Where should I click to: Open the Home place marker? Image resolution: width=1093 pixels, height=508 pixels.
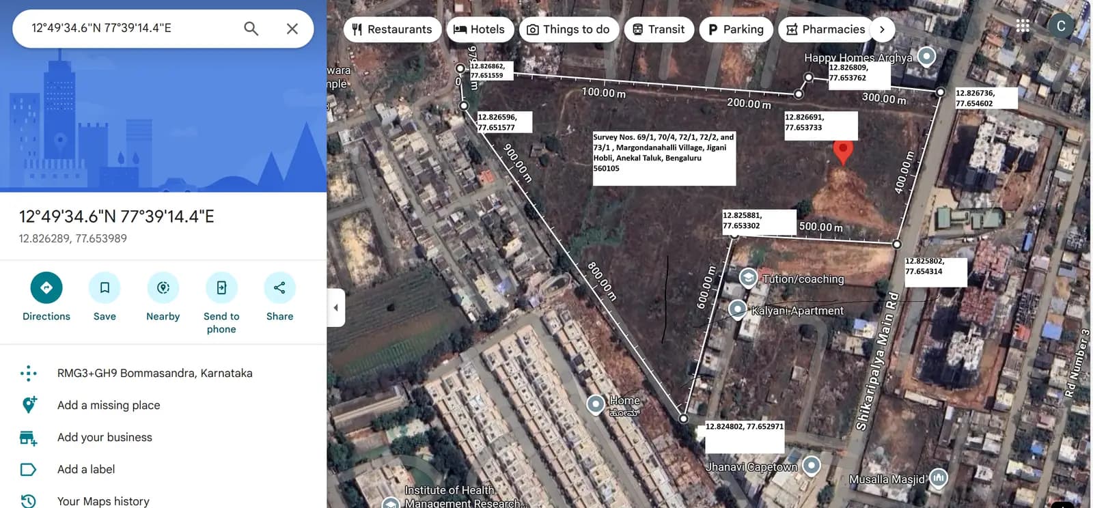596,404
